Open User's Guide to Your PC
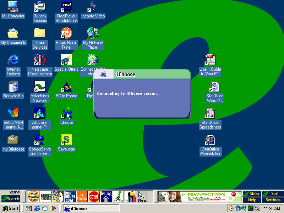284x213 pixels. tap(210, 60)
